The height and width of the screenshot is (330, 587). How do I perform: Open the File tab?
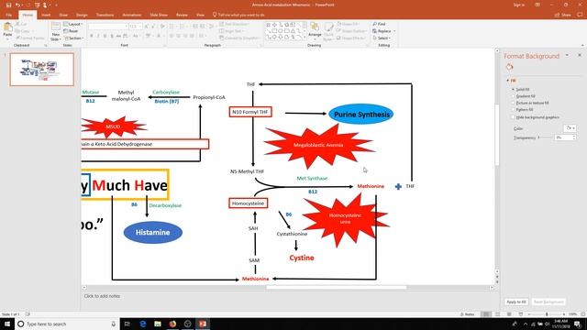[x=8, y=15]
